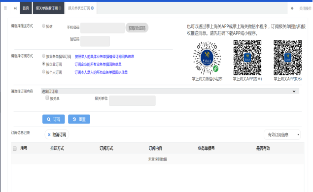This screenshot has height=192, width=313.
Task: Close the 报关单状态订阅 tab via its x icon
Action: [92, 8]
